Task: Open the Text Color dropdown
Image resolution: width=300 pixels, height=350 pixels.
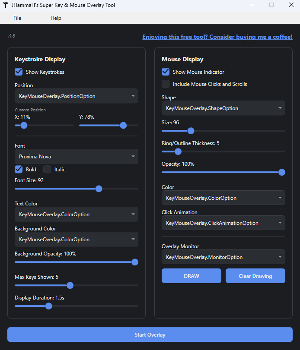Action: pyautogui.click(x=77, y=214)
